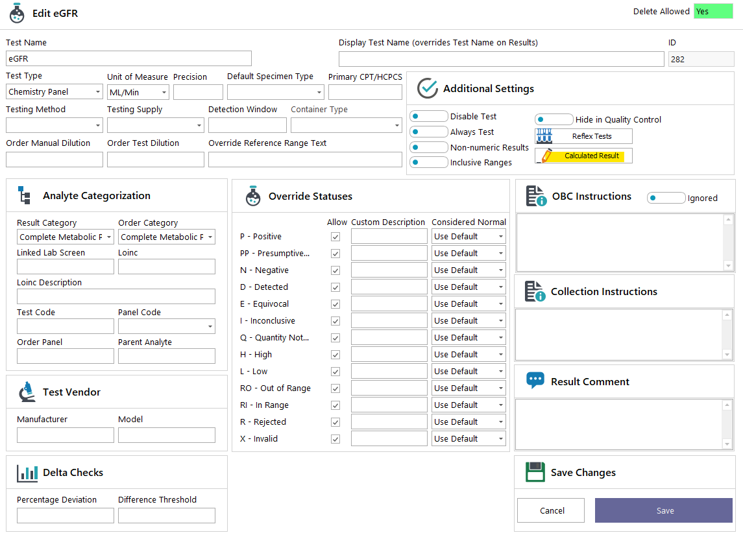The width and height of the screenshot is (743, 535).
Task: Open the Calculated Result button
Action: pos(584,156)
